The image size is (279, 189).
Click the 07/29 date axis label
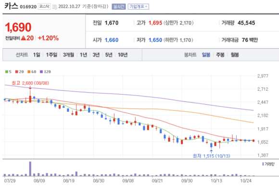click(x=10, y=181)
